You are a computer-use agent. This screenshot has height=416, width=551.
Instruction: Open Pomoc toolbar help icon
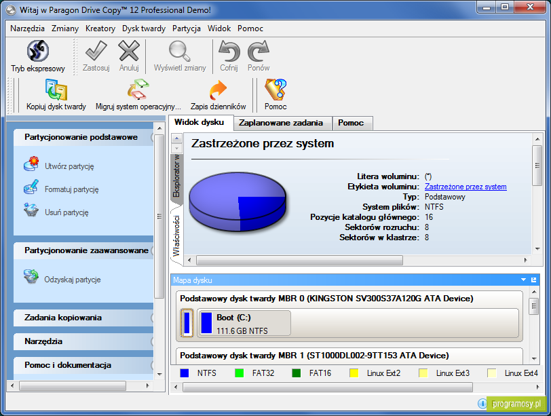pyautogui.click(x=275, y=95)
